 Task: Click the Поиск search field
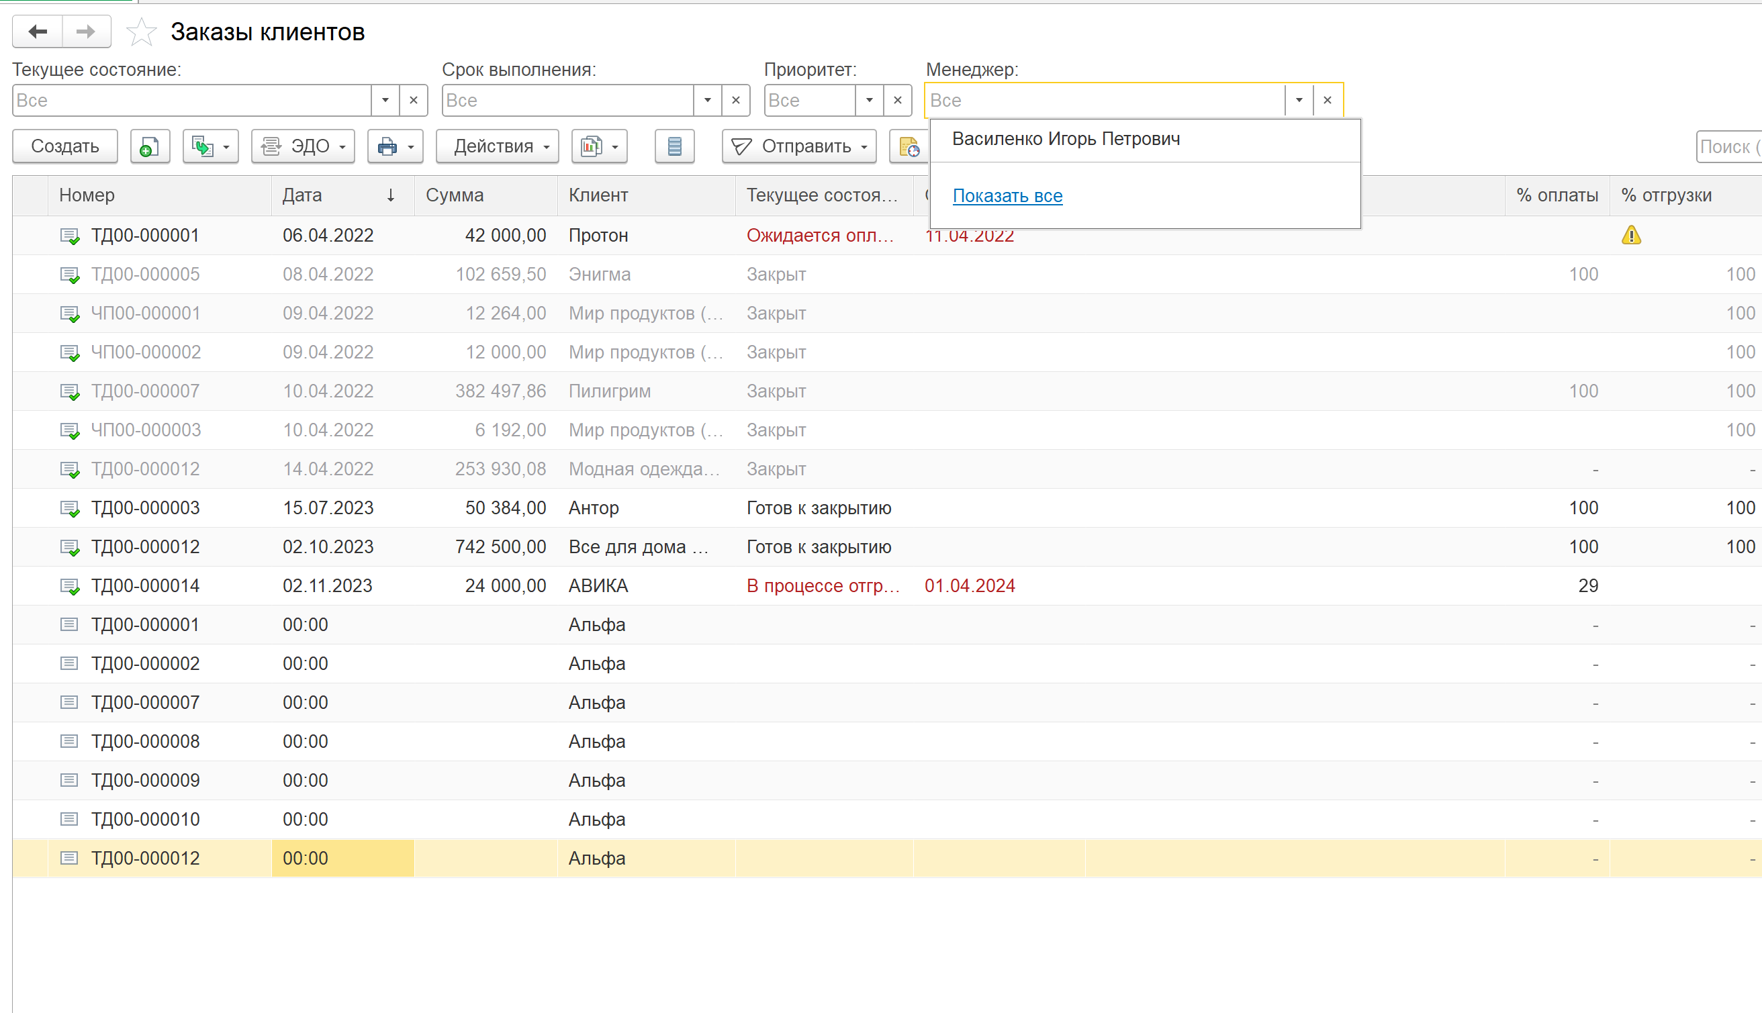[x=1728, y=147]
